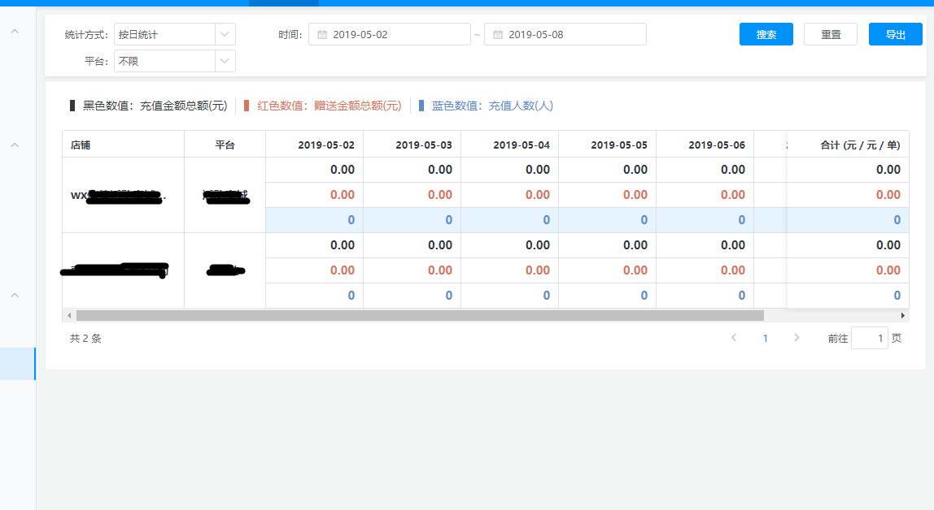The image size is (934, 510).
Task: Collapse the third sidebar menu chevron
Action: [x=15, y=295]
